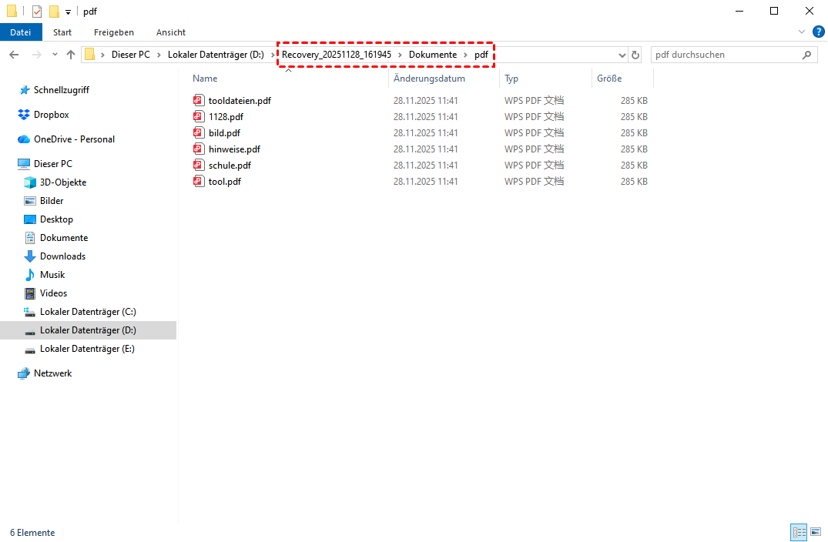Click the Dropbox icon in sidebar
The height and width of the screenshot is (542, 828).
(x=24, y=115)
